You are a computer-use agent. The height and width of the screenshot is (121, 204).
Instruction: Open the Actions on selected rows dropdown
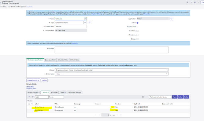[160, 97]
